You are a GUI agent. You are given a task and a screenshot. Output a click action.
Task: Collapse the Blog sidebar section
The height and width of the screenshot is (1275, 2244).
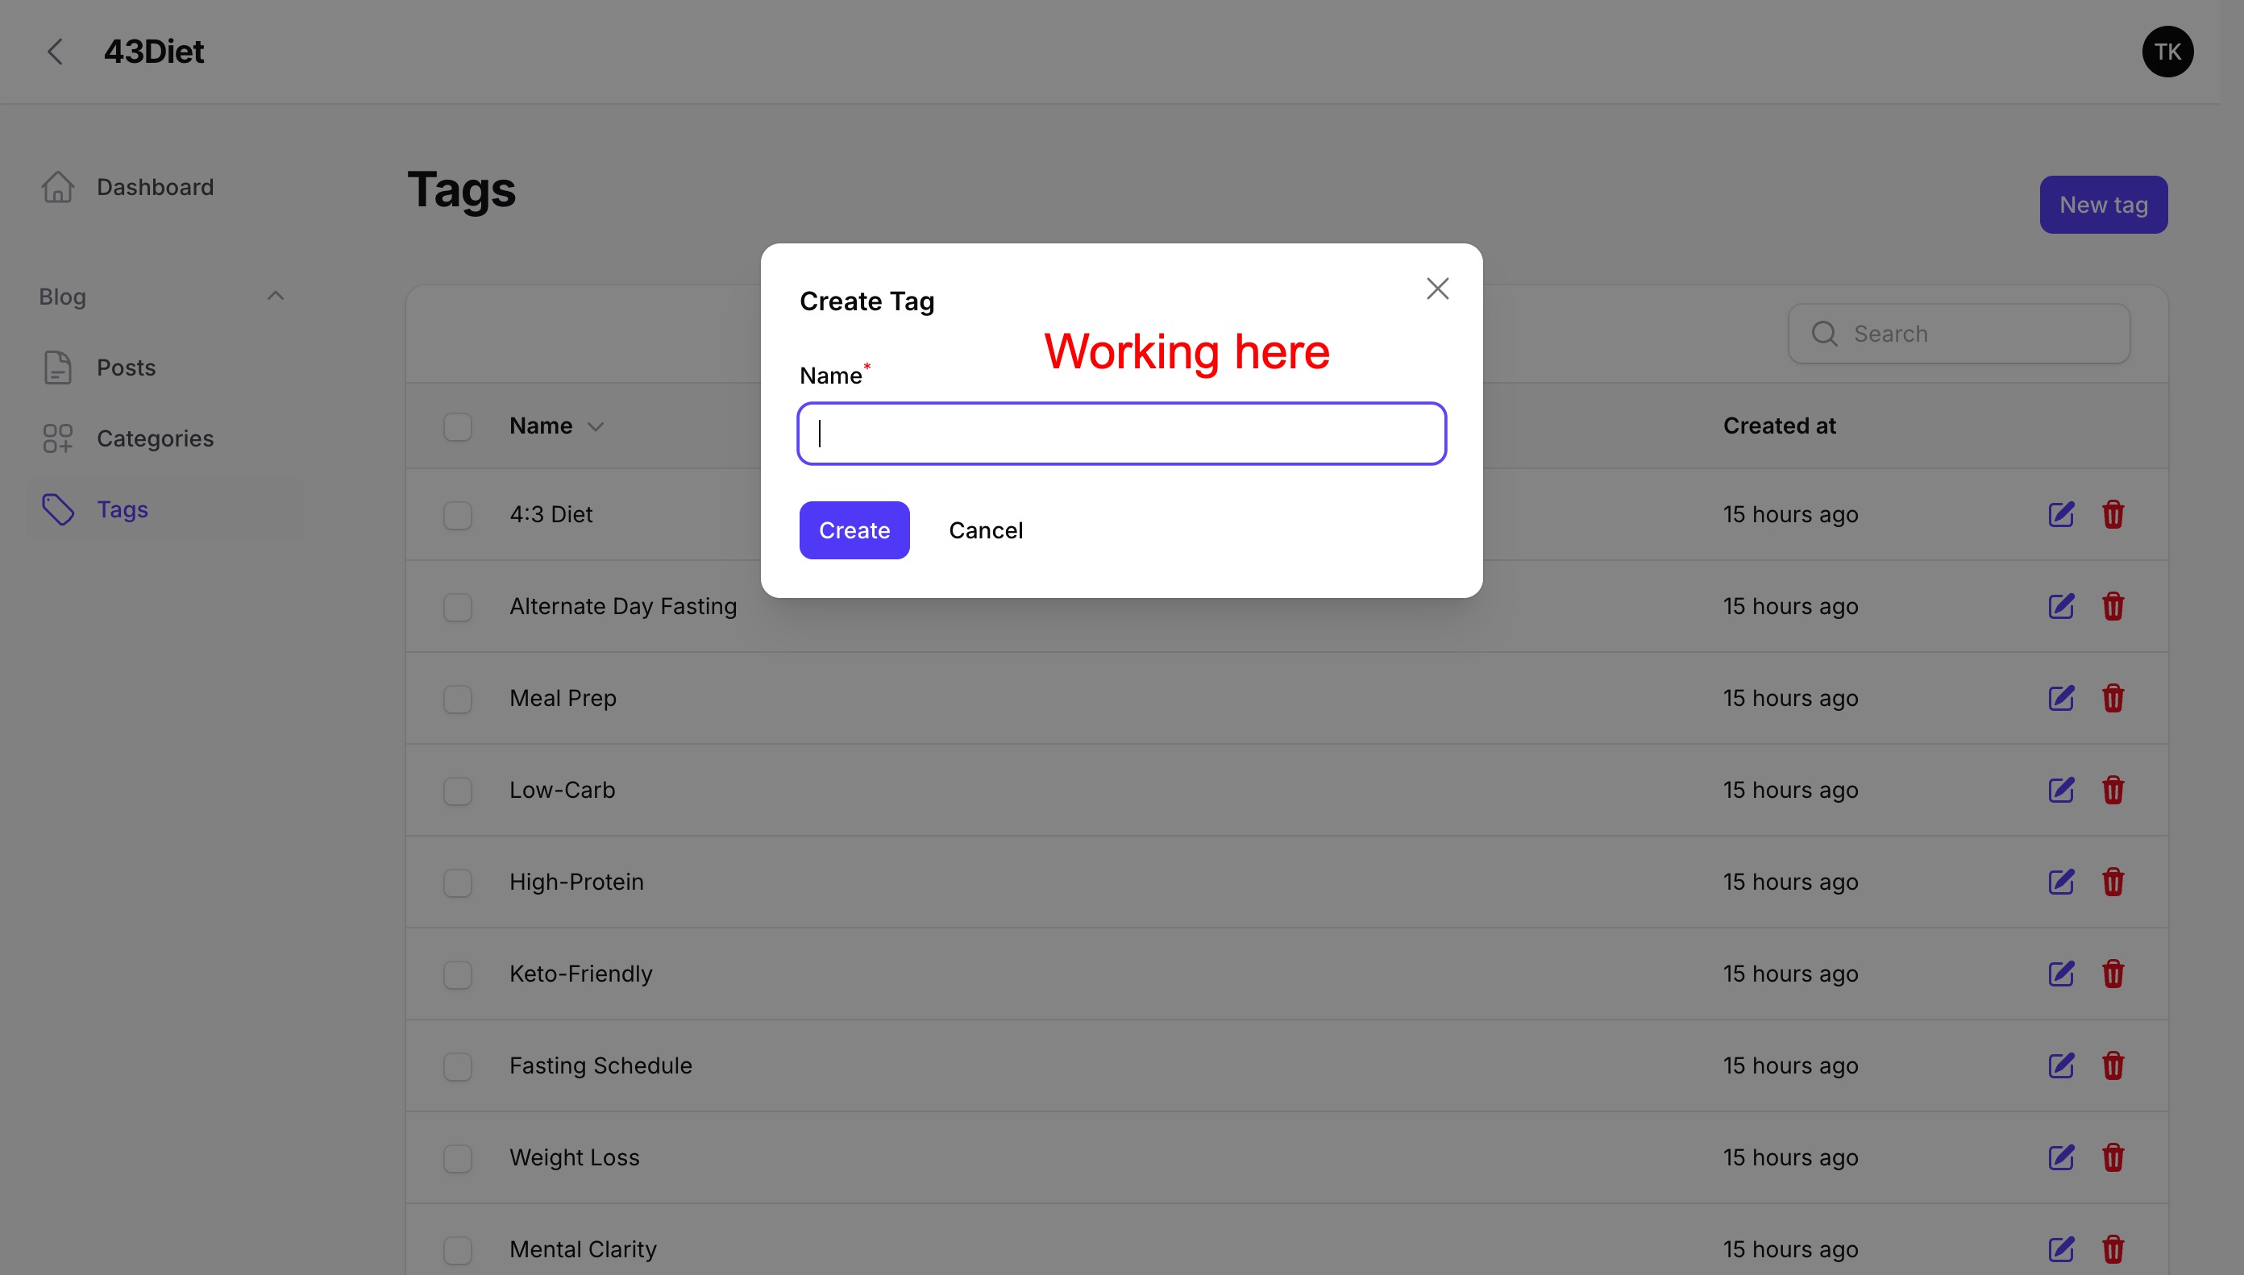tap(275, 296)
